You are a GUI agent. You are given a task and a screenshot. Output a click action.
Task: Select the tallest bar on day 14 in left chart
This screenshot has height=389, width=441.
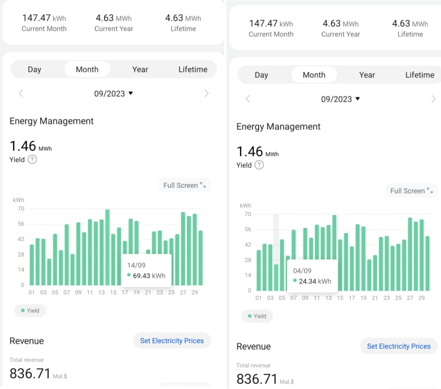tap(107, 247)
